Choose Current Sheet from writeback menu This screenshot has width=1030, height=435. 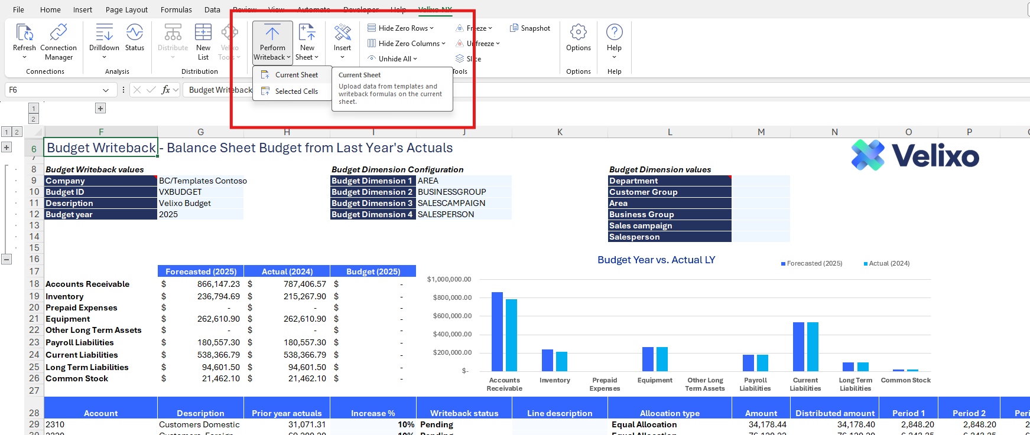(x=296, y=75)
